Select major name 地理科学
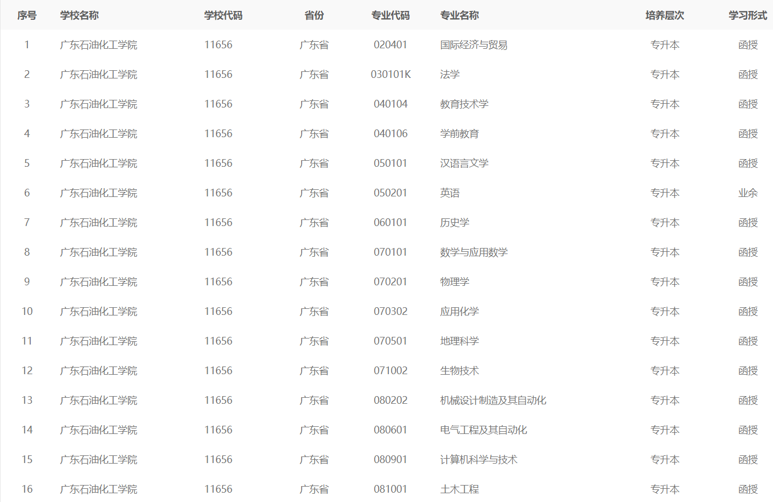773x502 pixels. tap(459, 341)
